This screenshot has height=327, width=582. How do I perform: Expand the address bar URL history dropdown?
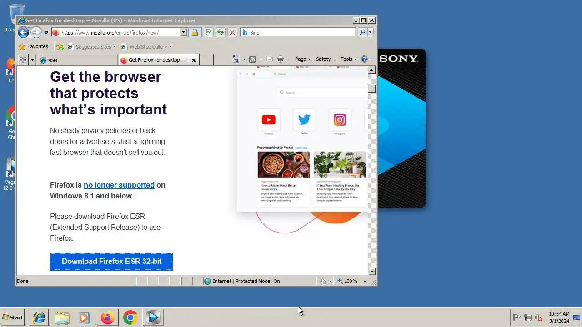(184, 33)
